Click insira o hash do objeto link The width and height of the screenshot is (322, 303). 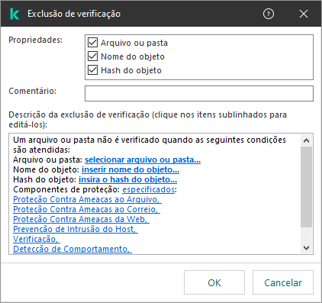(127, 179)
